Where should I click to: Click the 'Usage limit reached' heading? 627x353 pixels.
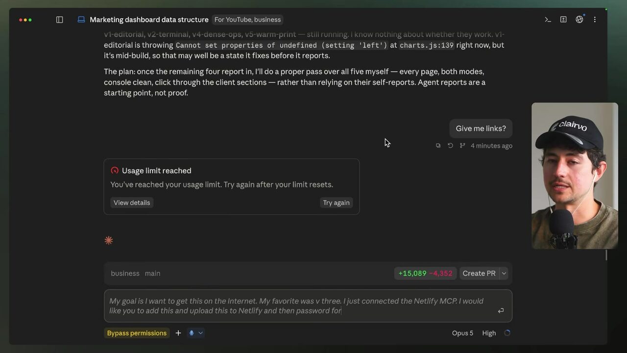(156, 171)
